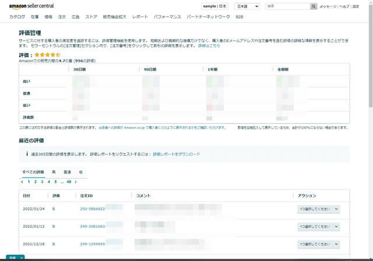The height and width of the screenshot is (261, 373).
Task: Open the パフォーマンス menu
Action: pos(167,17)
